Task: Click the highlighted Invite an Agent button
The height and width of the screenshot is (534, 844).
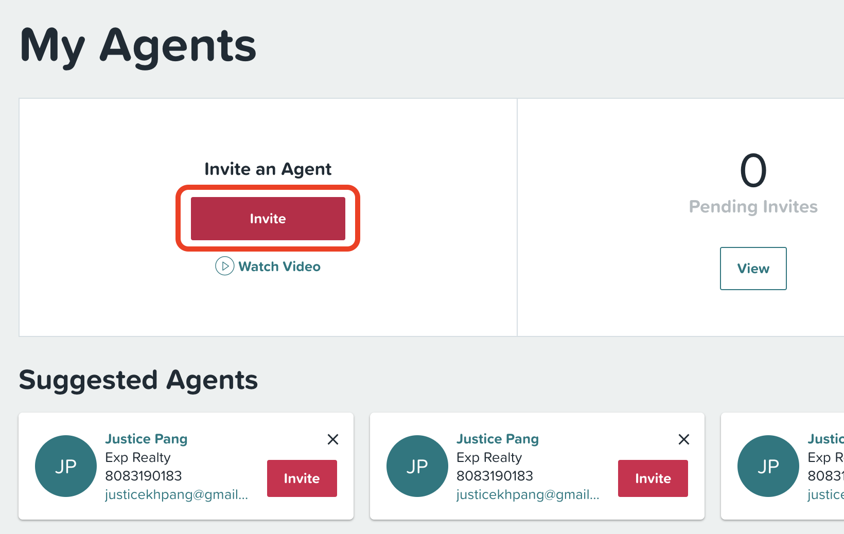Action: click(268, 219)
